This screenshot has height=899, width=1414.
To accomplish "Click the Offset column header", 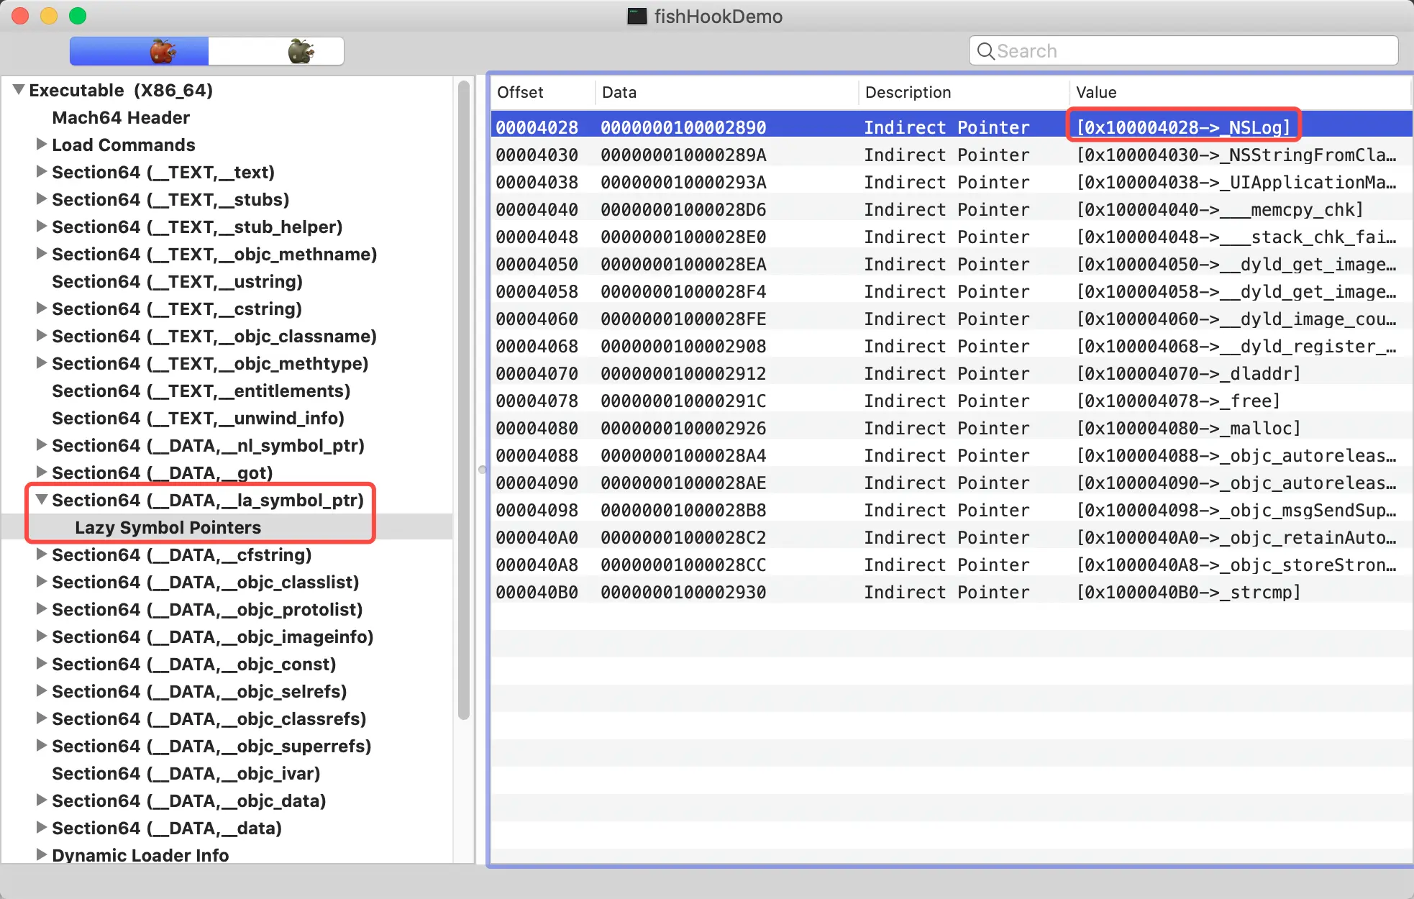I will (x=520, y=92).
